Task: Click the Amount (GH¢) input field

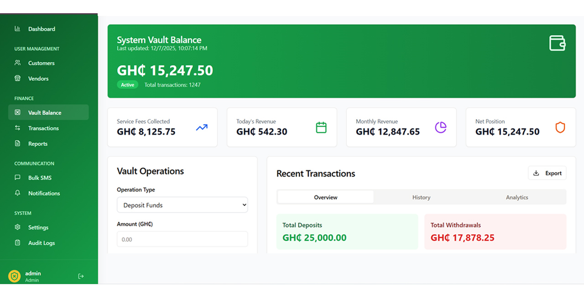Action: point(182,239)
